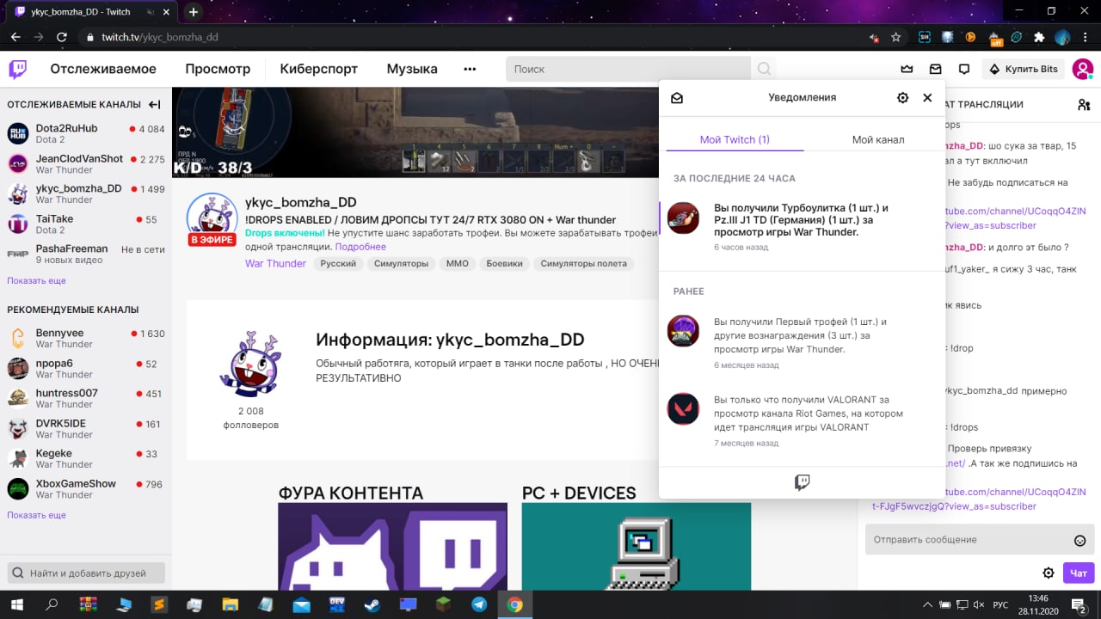Open emote picker in chat input
Image resolution: width=1101 pixels, height=619 pixels.
pos(1080,540)
